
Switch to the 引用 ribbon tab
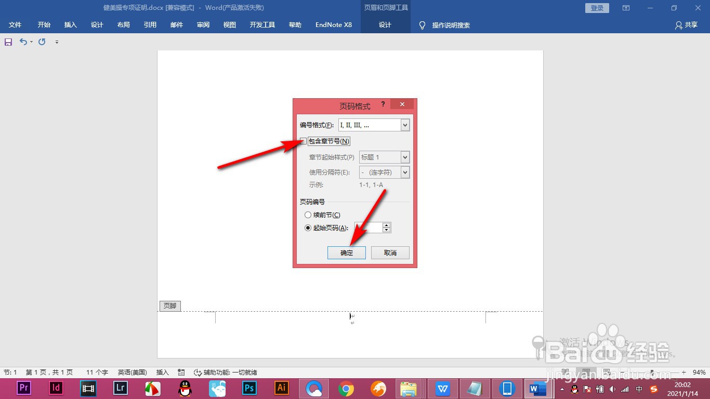[x=150, y=25]
